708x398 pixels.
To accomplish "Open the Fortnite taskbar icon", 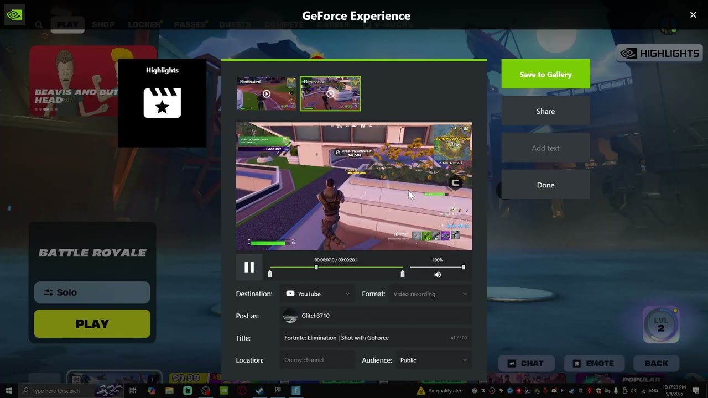I will click(x=296, y=391).
